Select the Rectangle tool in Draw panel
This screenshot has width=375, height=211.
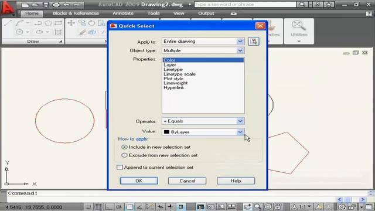point(58,23)
